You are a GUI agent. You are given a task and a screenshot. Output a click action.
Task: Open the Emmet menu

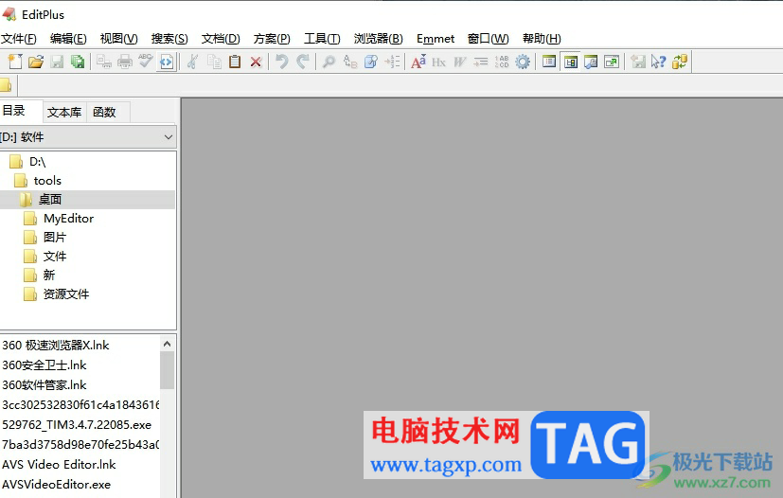[x=436, y=39]
